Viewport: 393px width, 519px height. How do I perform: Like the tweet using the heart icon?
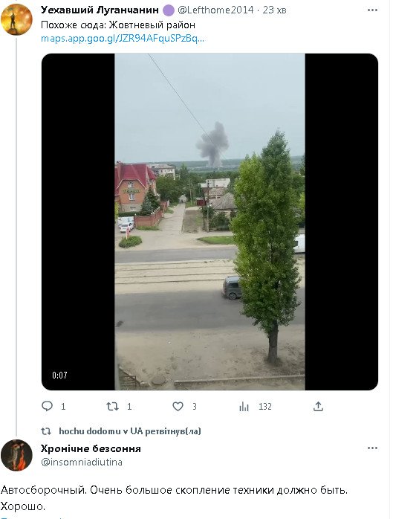click(178, 406)
